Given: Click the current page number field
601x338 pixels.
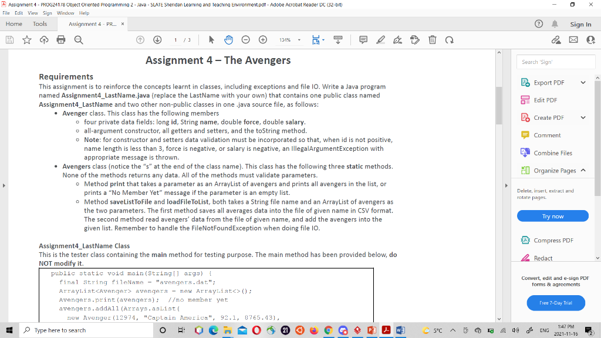Looking at the screenshot, I should click(175, 40).
